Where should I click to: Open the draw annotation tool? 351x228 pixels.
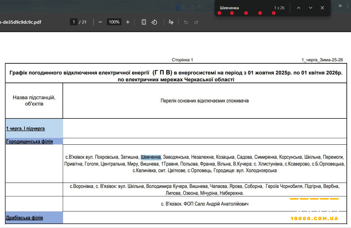tap(171, 22)
